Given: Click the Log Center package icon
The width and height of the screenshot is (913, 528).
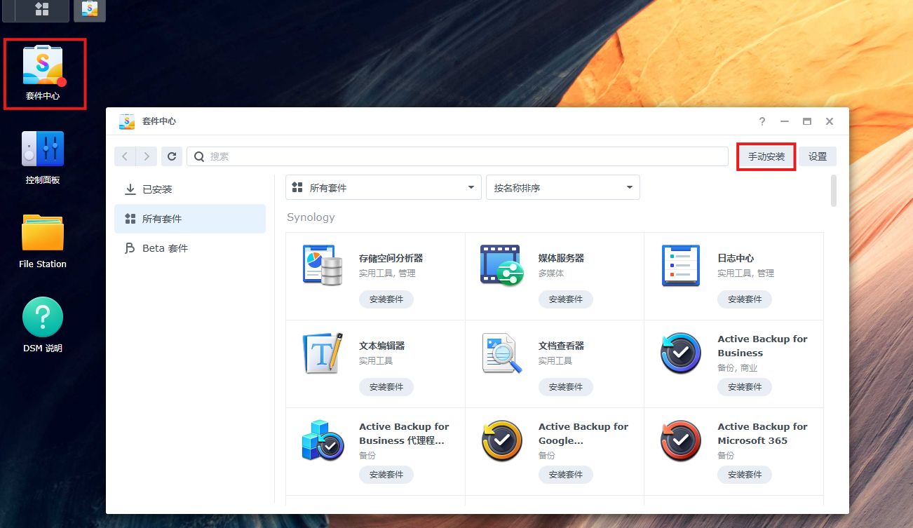Looking at the screenshot, I should coord(680,265).
